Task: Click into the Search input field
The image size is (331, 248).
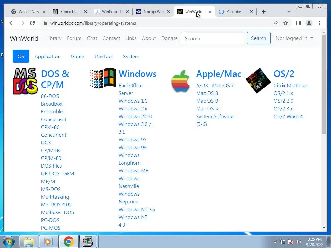Action: (x=212, y=38)
